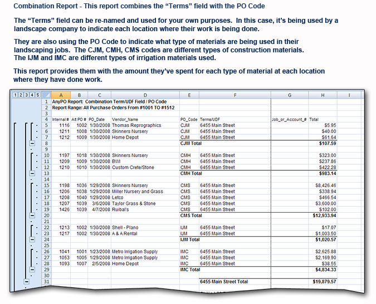Click '6455 Main Street Total' label cell
The height and width of the screenshot is (304, 376).
click(224, 282)
